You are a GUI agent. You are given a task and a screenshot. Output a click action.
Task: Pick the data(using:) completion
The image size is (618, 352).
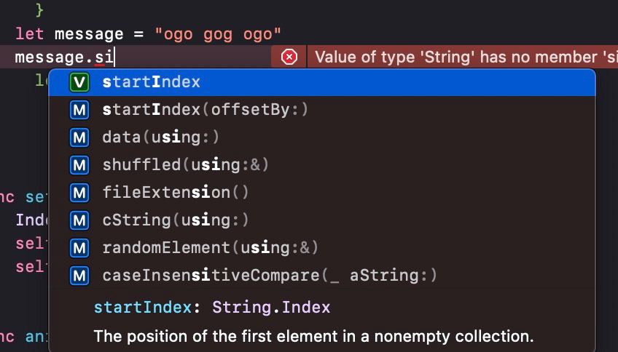[160, 137]
